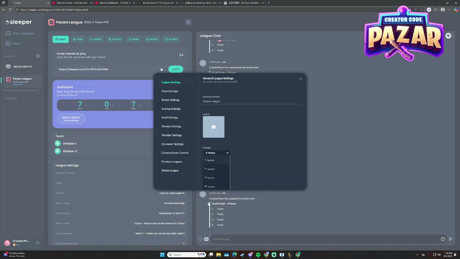
Task: Open Copilot in the browser toolbar
Action: pos(456,10)
